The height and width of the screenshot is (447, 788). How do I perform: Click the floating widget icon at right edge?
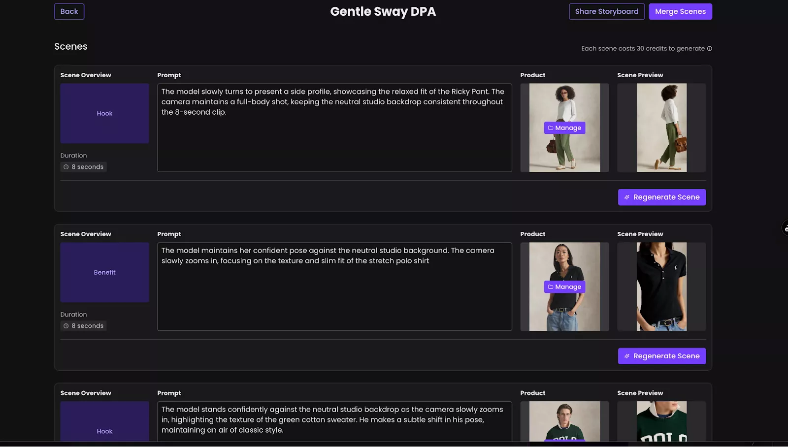pyautogui.click(x=785, y=228)
